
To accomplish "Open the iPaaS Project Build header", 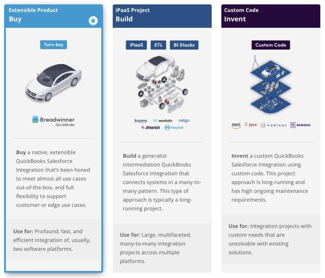I will coord(162,16).
